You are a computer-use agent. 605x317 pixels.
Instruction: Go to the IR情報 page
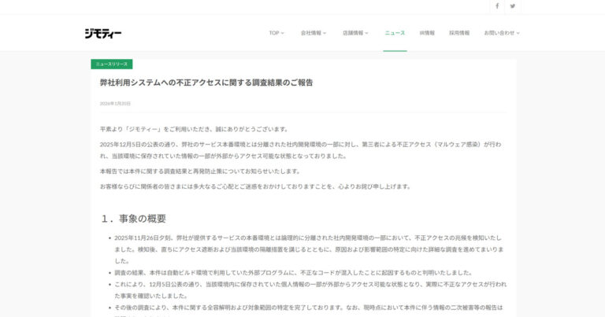coord(427,33)
